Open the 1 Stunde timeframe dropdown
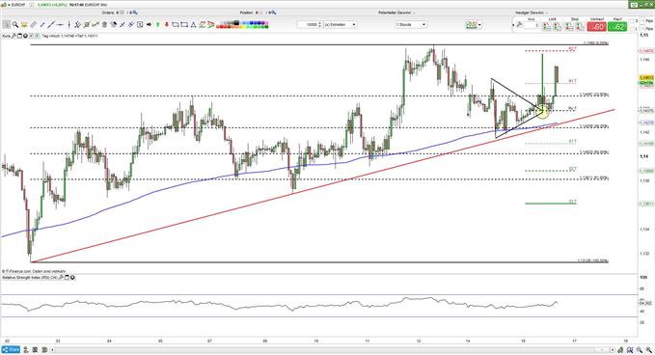 (411, 25)
